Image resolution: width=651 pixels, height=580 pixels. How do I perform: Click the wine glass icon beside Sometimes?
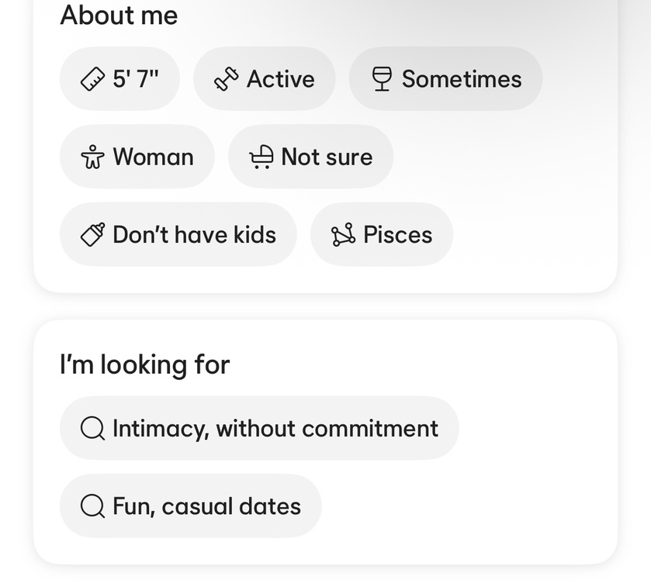(x=381, y=79)
